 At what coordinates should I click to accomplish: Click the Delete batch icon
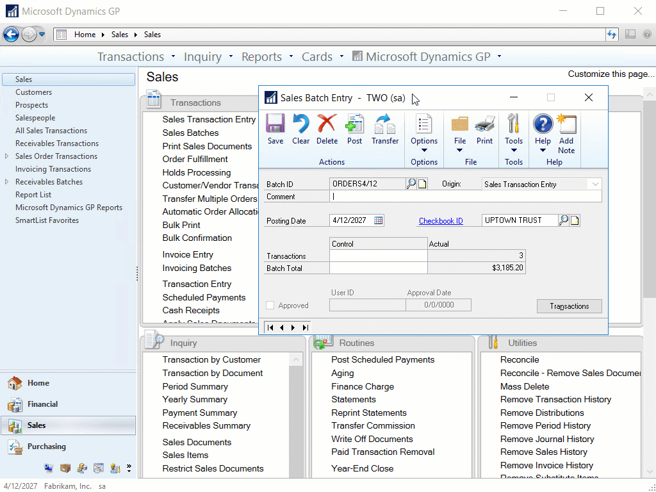[x=327, y=124]
